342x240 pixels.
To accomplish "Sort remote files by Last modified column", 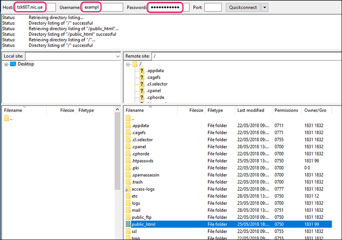I will 250,110.
